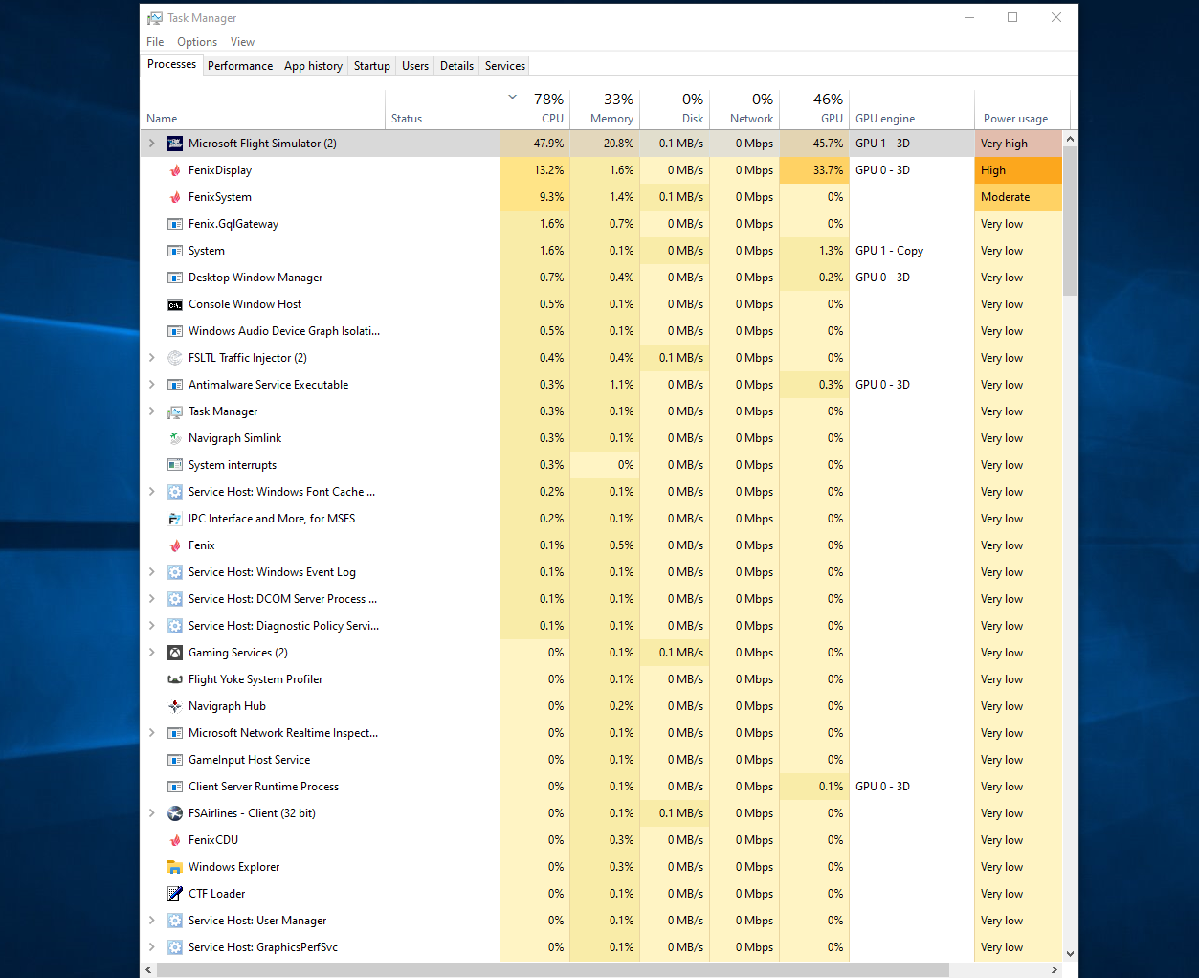Expand Microsoft Network Realtime Inspection row

coord(151,733)
